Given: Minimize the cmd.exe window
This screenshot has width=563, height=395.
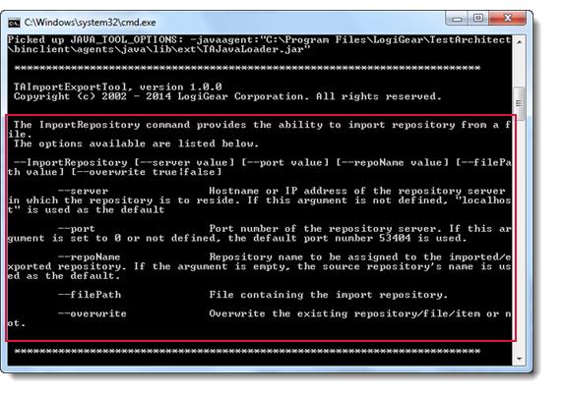Looking at the screenshot, I should click(457, 19).
